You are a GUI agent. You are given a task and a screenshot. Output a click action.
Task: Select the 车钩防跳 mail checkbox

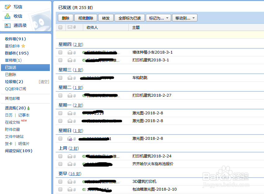click(60, 78)
